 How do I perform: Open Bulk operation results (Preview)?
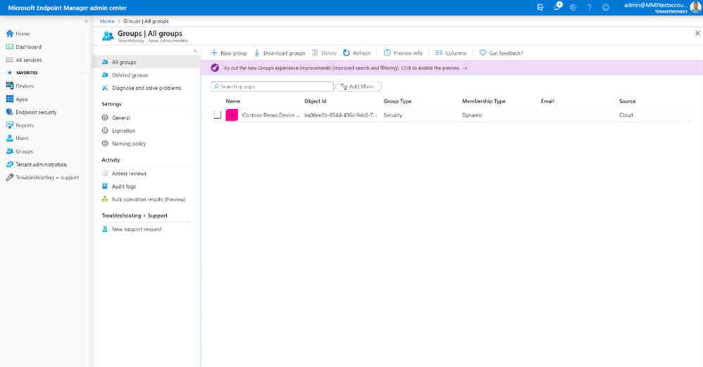point(144,199)
